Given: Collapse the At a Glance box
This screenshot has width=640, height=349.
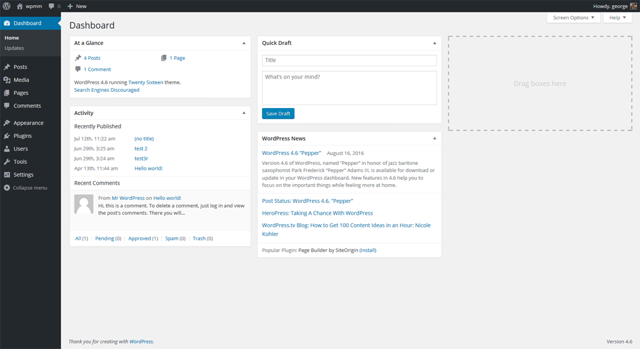Looking at the screenshot, I should pos(244,43).
